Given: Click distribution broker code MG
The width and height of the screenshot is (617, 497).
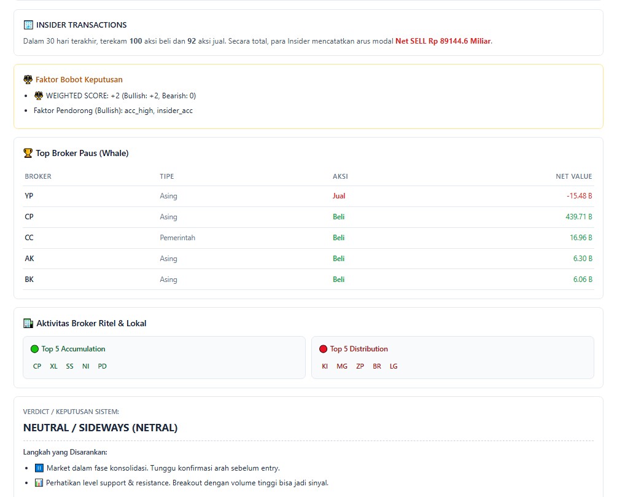Looking at the screenshot, I should tap(342, 366).
